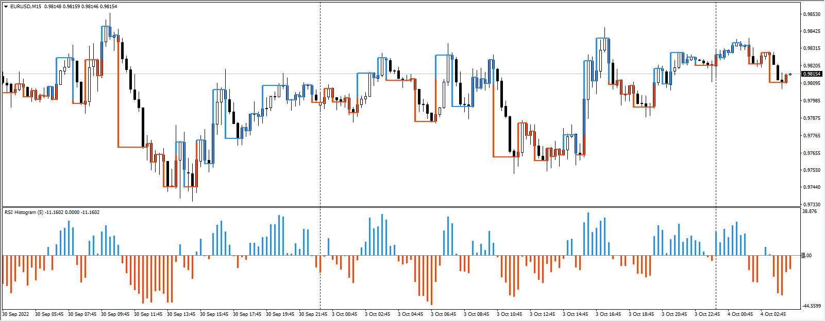Image resolution: width=825 pixels, height=321 pixels.
Task: Click the 0.00 indicator level marker
Action: [807, 255]
